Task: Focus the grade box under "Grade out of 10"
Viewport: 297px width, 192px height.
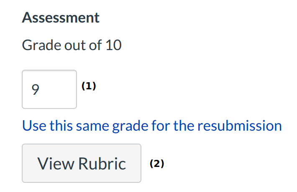Action: click(x=49, y=89)
